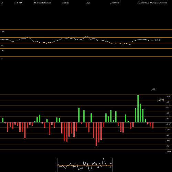Click the '70' label on RSI axis

click(2, 40)
